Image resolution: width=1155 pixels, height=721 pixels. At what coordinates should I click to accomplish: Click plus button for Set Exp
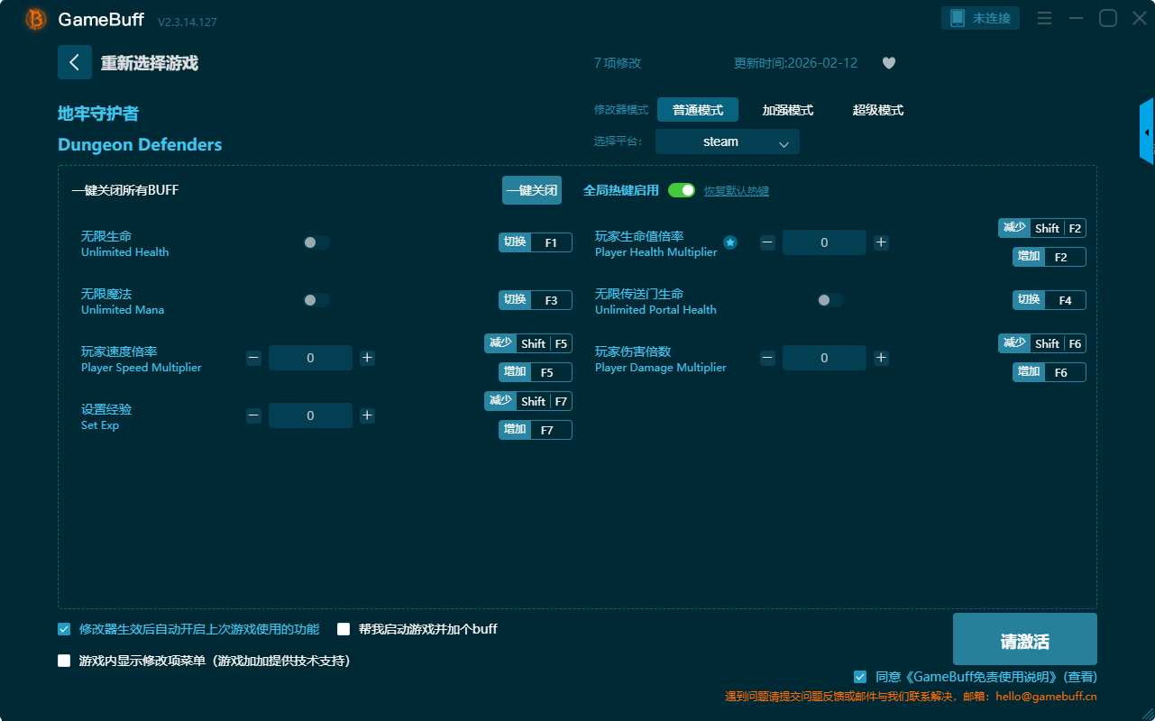pyautogui.click(x=367, y=415)
